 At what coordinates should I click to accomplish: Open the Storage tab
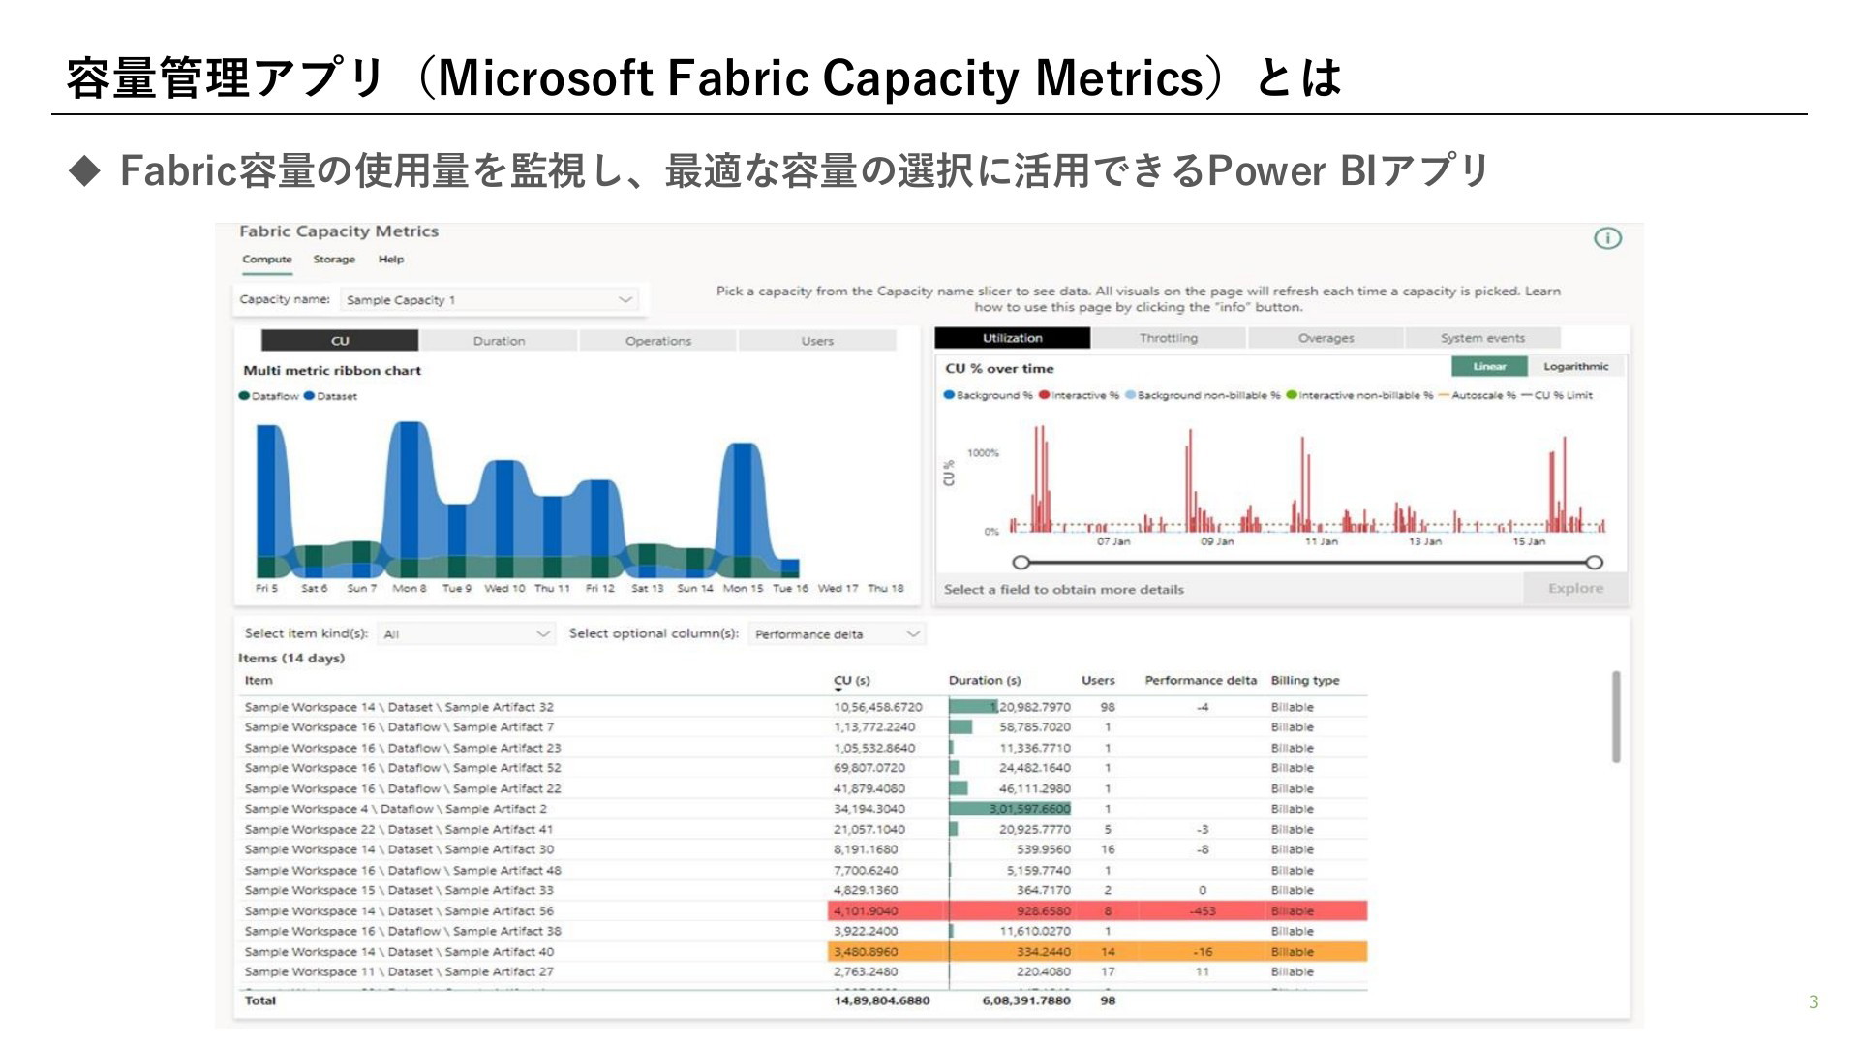click(x=334, y=260)
